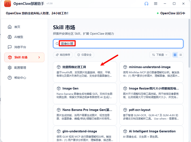
Task: Open the pdf-ocr-layout card title
Action: (x=140, y=110)
